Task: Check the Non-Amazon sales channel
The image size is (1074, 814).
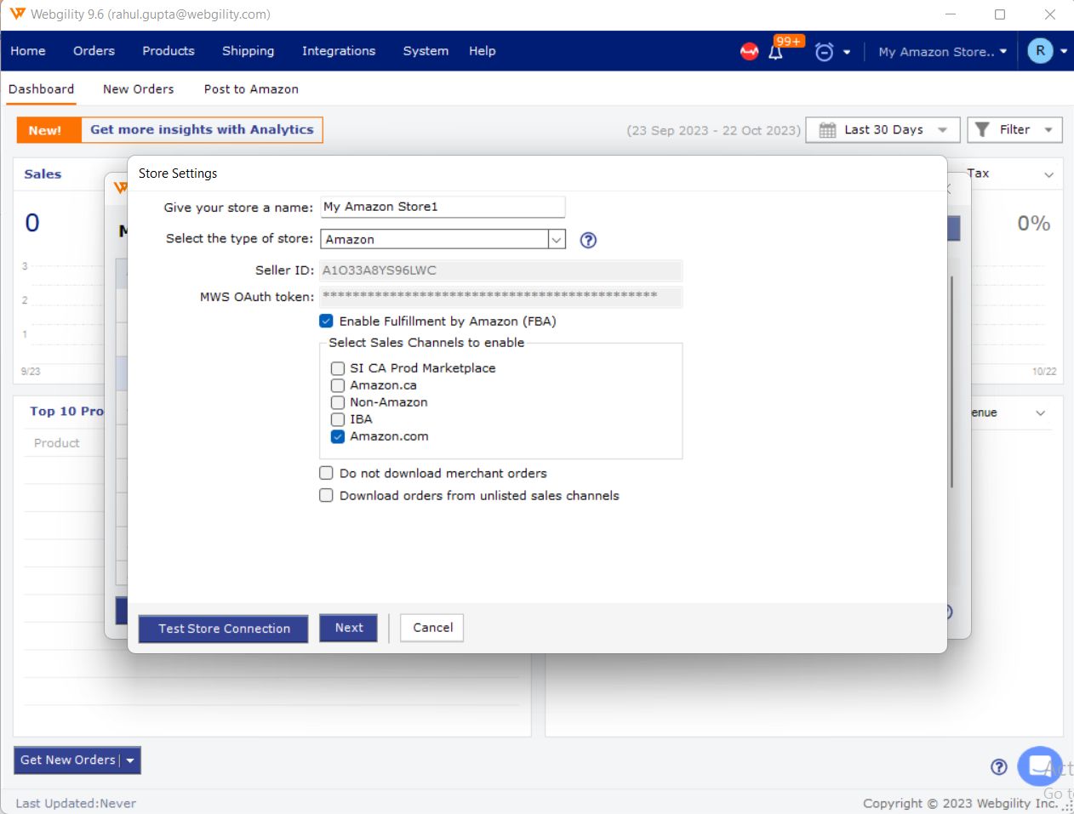Action: (x=338, y=402)
